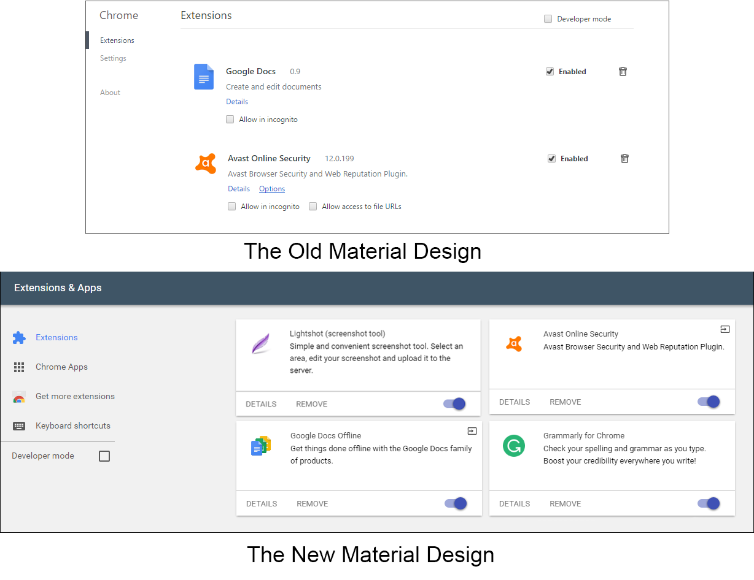Switch off Grammarly for Chrome
The width and height of the screenshot is (754, 580).
coord(708,503)
